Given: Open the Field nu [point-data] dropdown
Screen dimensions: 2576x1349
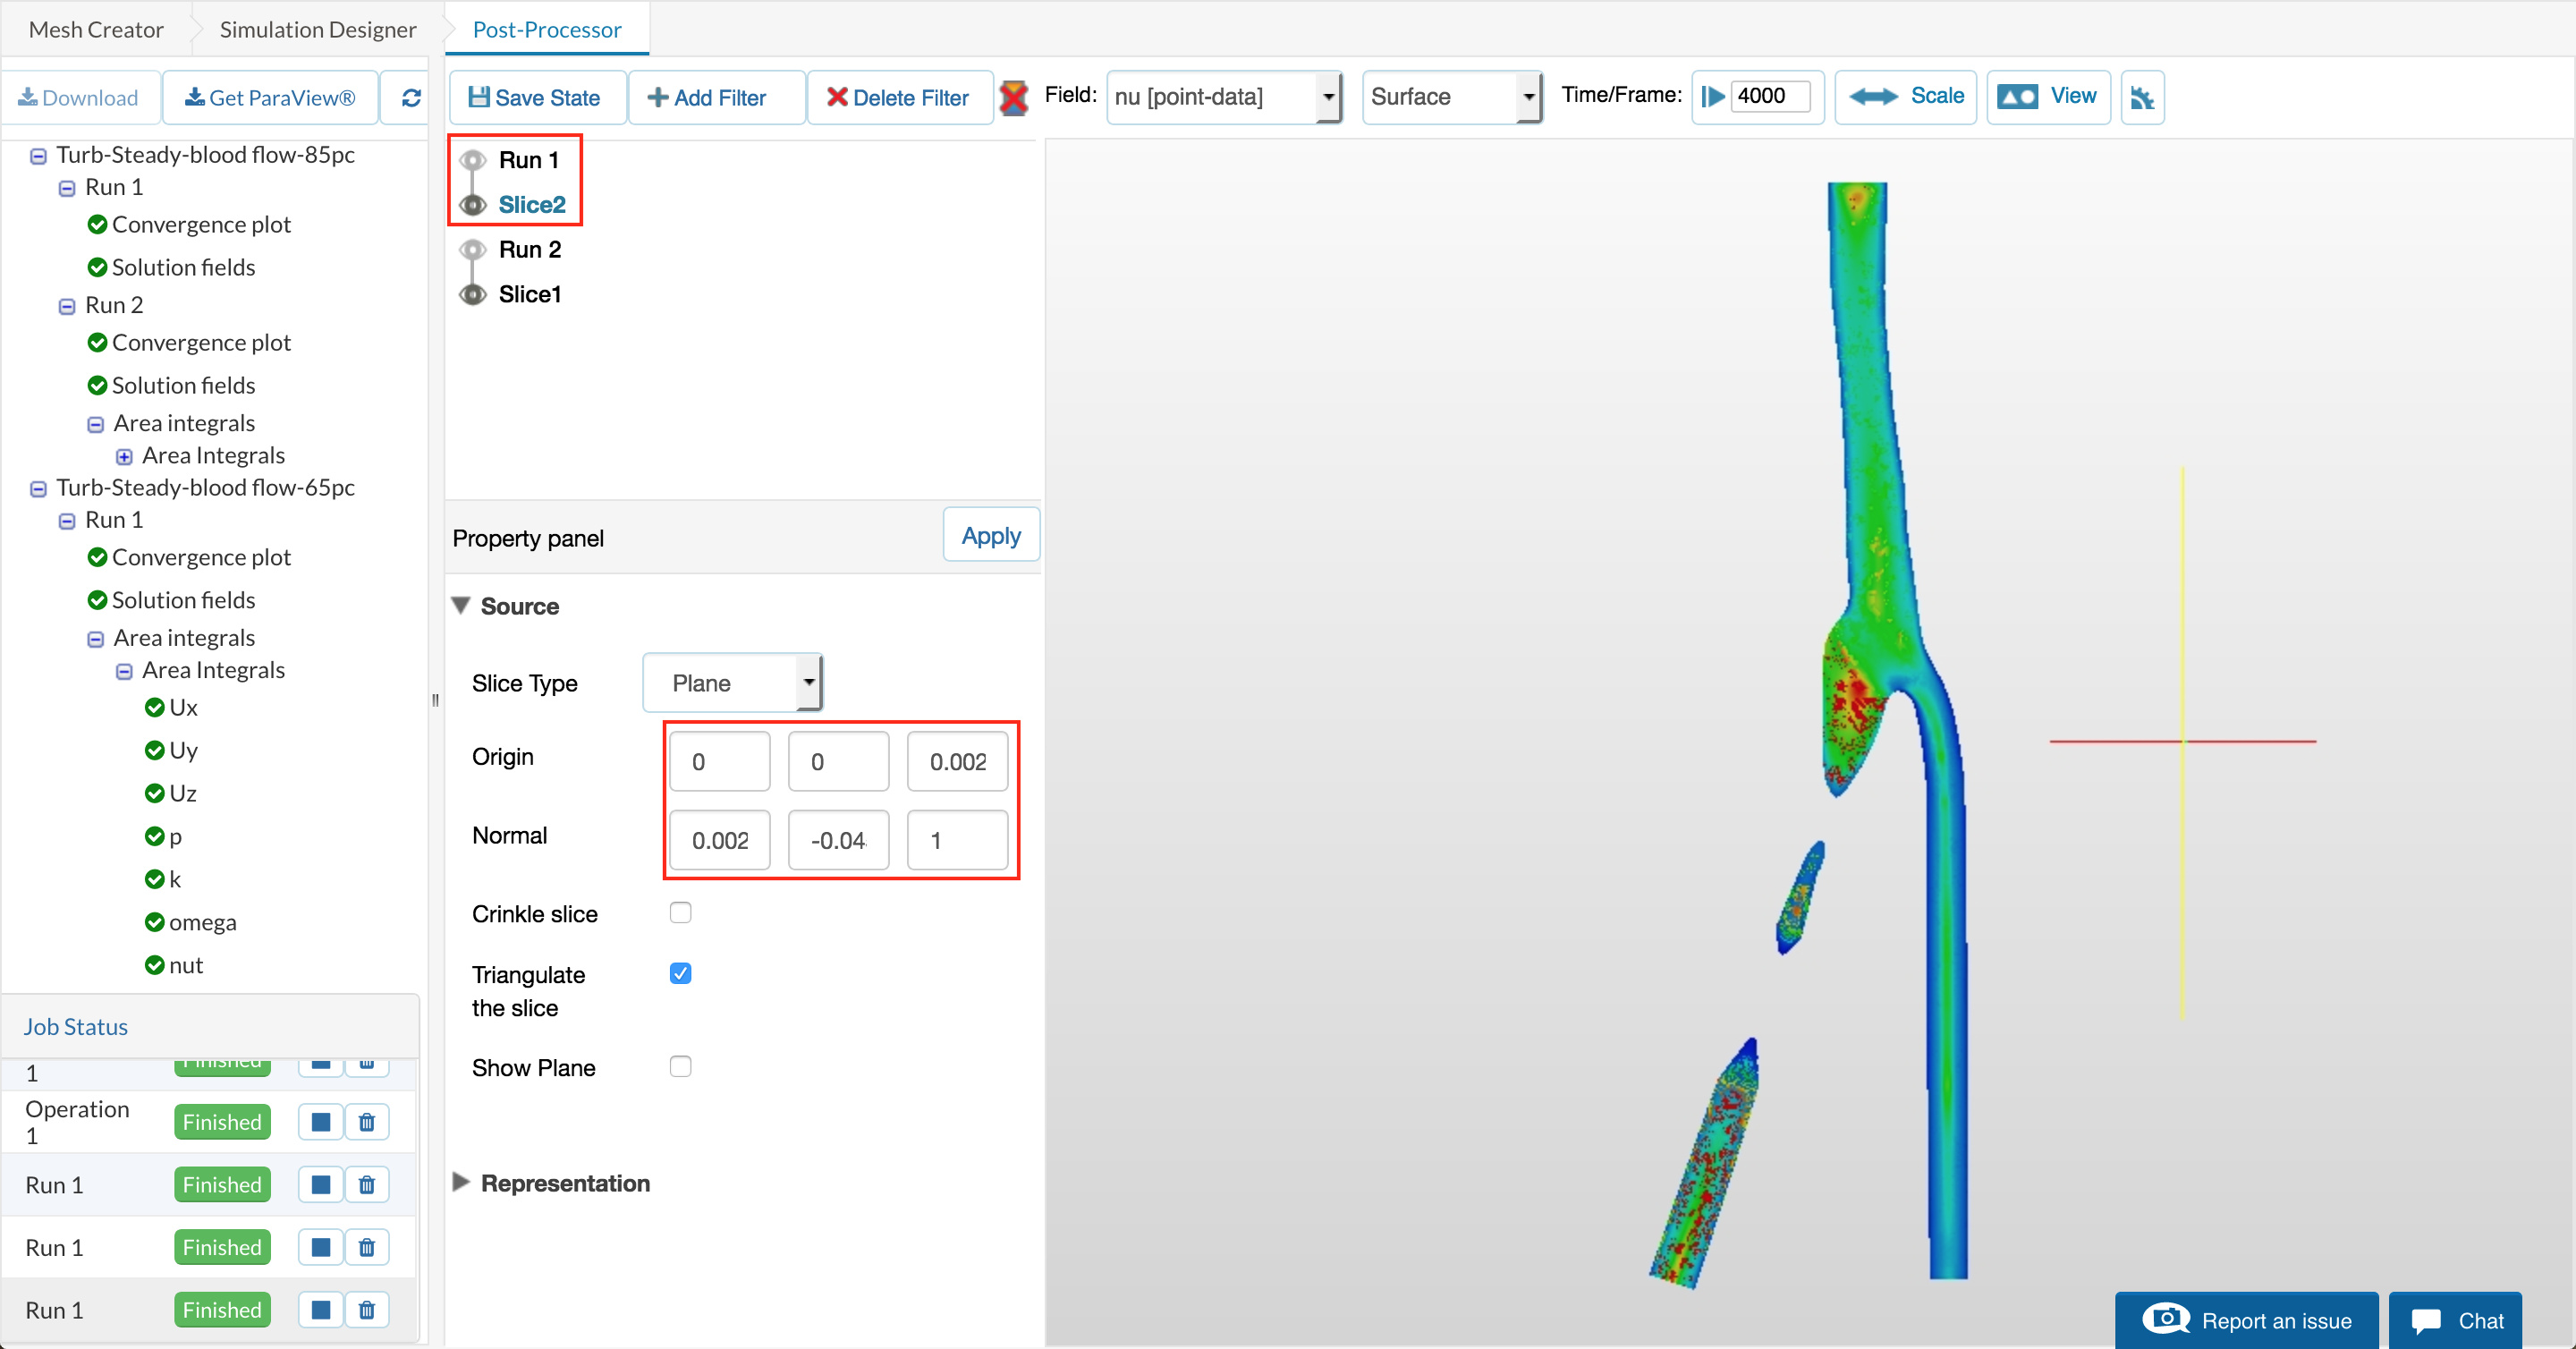Looking at the screenshot, I should 1224,97.
